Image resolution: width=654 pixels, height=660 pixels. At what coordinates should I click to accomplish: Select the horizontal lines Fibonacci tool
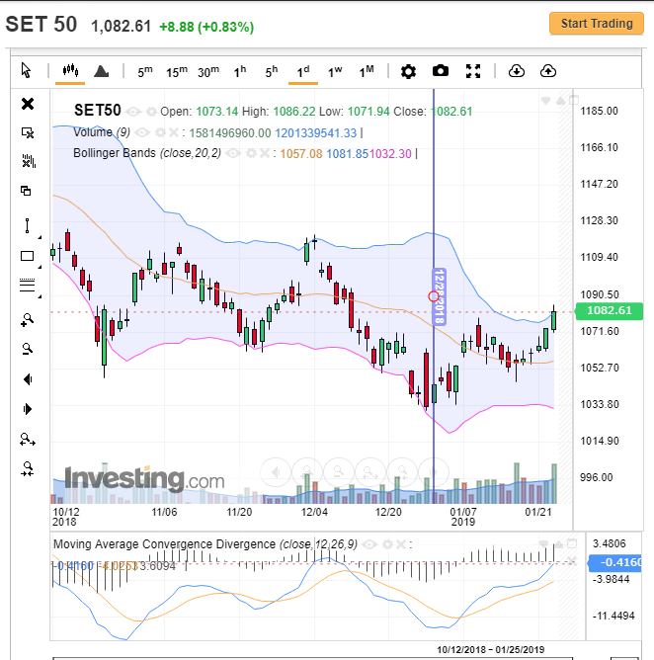(27, 285)
